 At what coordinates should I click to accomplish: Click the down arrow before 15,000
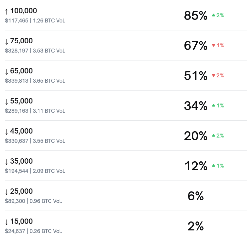coord(7,222)
